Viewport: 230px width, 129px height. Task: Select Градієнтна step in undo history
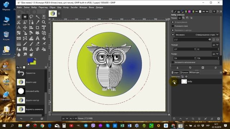(30, 73)
